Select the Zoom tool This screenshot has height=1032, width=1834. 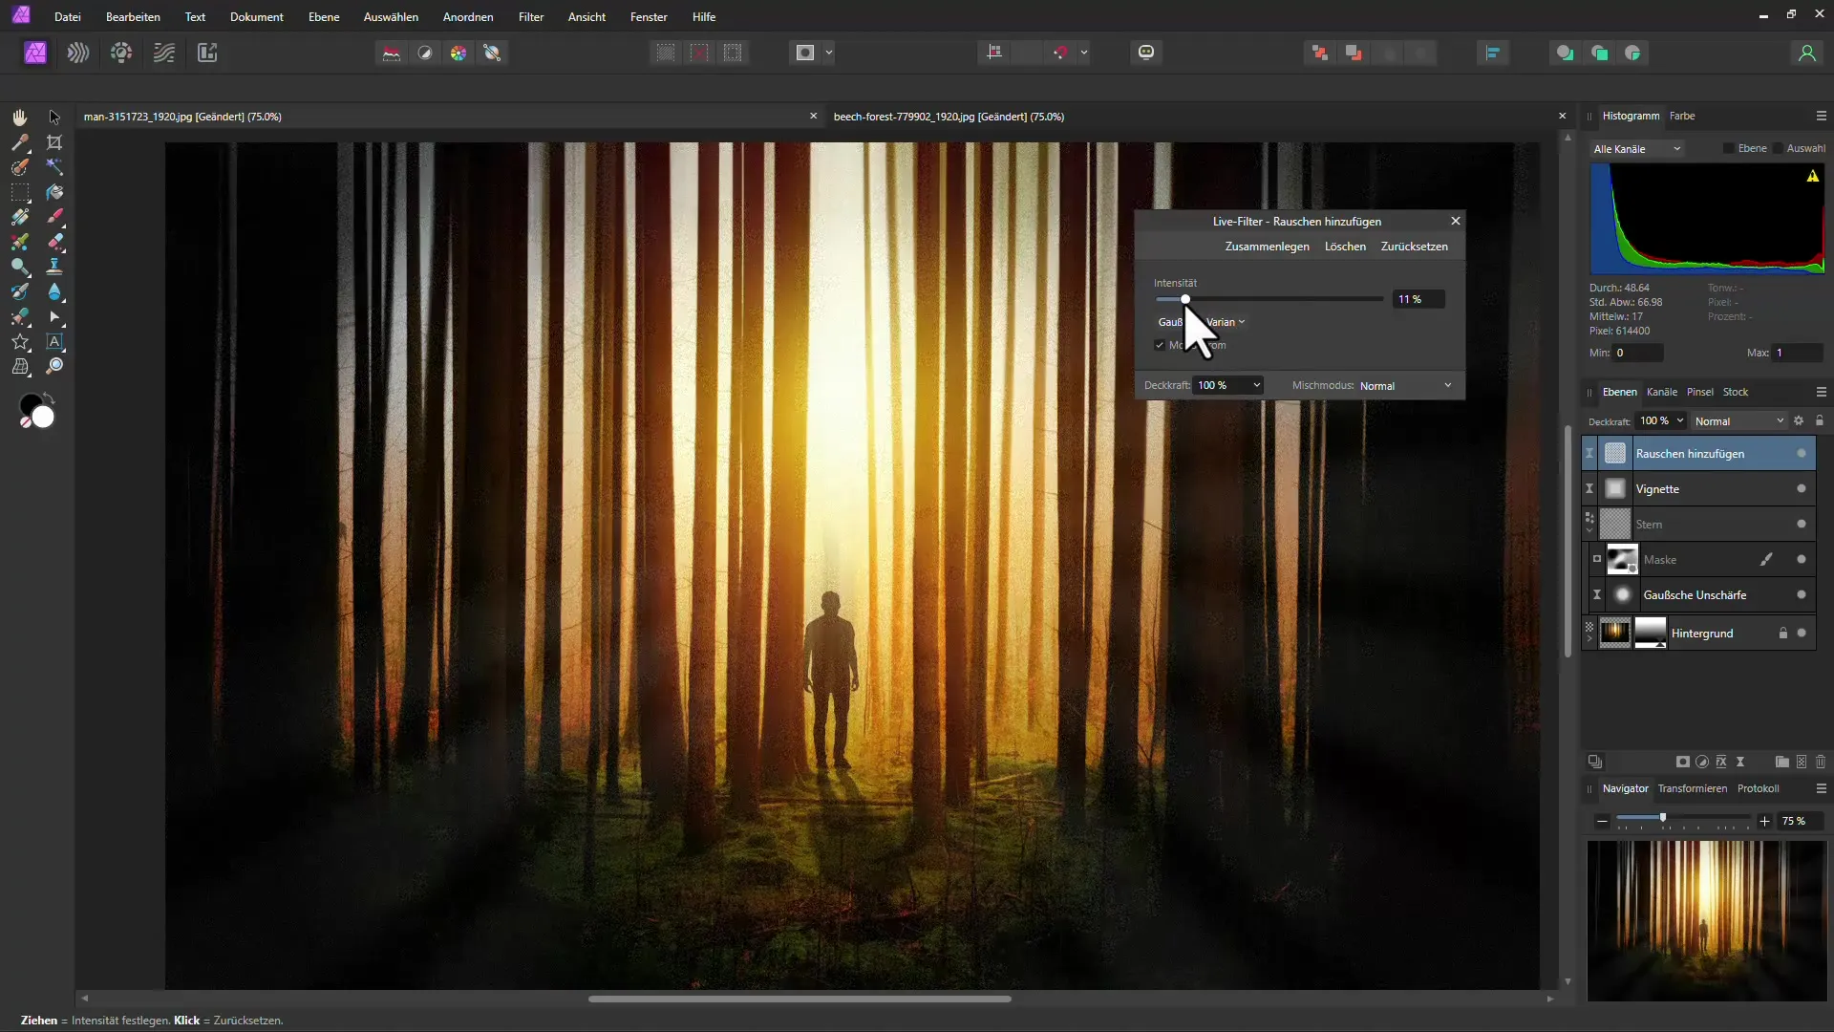[54, 365]
